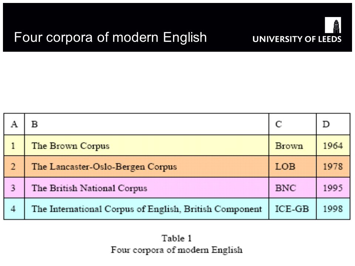Screen dimensions: 355x266
Task: Click The Lancaster-Oslo-Bergen Corpus cell
Action: (147, 167)
